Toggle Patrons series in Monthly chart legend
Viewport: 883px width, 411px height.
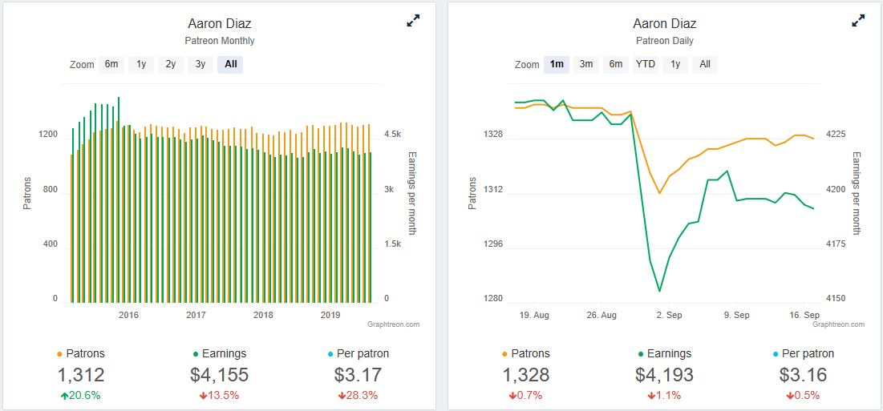81,353
